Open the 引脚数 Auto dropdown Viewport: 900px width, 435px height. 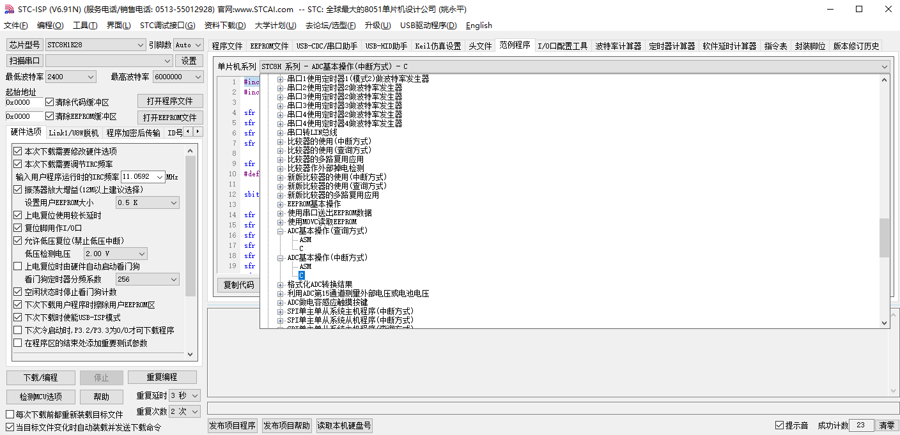click(x=188, y=45)
